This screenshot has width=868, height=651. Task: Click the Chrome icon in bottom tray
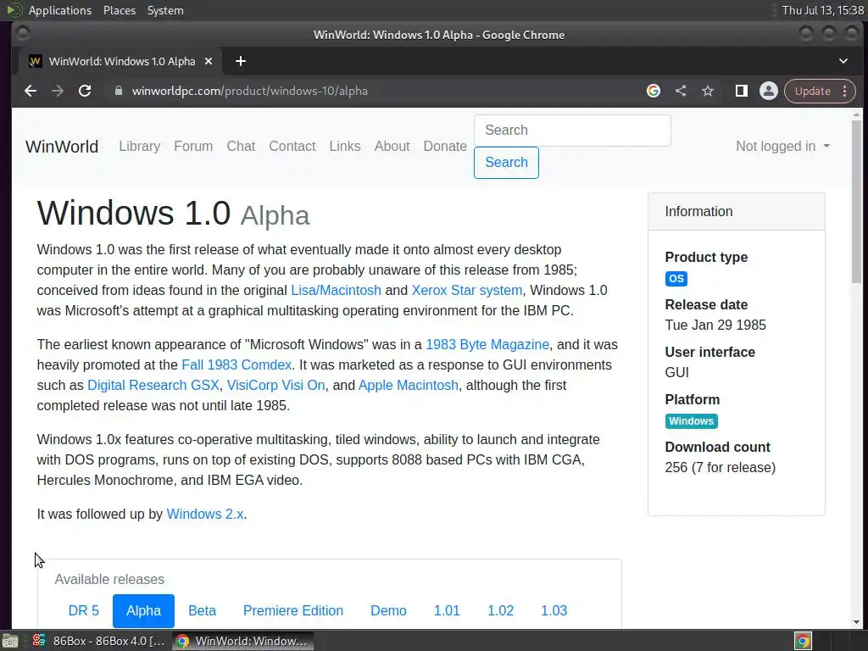pyautogui.click(x=804, y=641)
